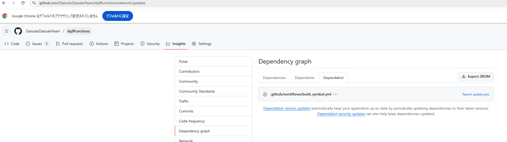507x142 pixels.
Task: Open the Issues tab
Action: (x=37, y=44)
